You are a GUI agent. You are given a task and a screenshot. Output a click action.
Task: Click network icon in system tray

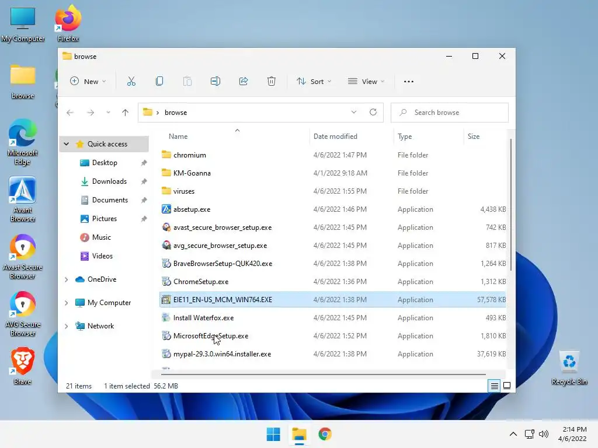pos(529,434)
